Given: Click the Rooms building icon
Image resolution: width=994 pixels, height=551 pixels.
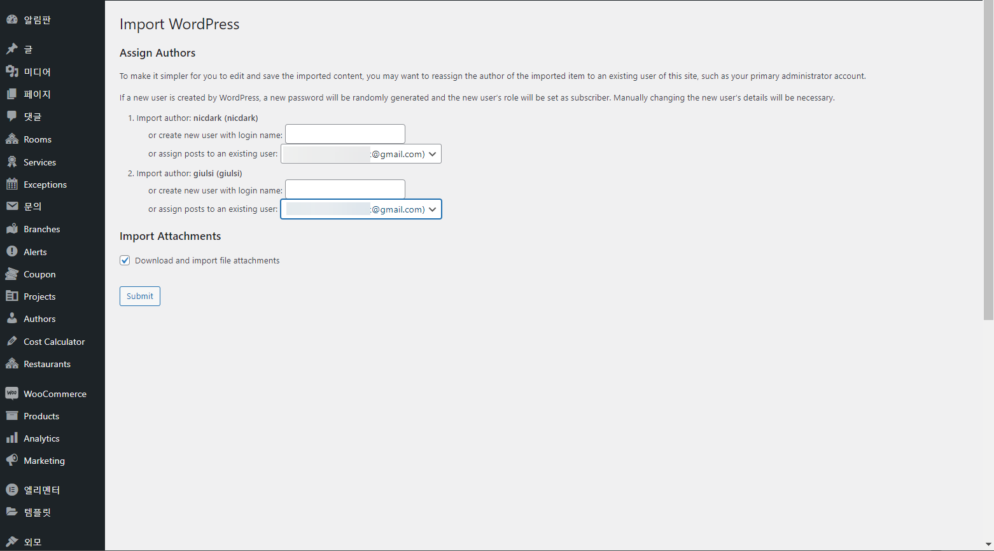Looking at the screenshot, I should (11, 139).
